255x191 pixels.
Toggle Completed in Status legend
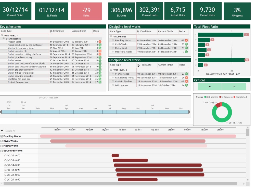(240, 97)
